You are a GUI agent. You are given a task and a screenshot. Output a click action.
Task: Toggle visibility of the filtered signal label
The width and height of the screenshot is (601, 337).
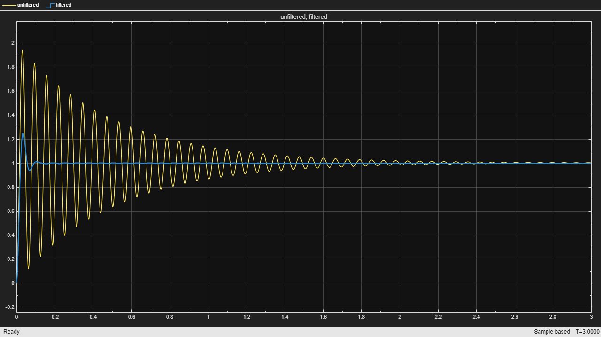tap(63, 5)
